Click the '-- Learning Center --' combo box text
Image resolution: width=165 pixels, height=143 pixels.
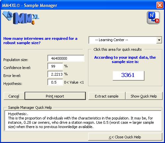(112, 40)
